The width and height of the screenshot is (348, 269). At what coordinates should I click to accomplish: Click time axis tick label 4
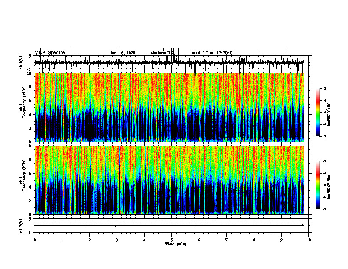(x=145, y=240)
